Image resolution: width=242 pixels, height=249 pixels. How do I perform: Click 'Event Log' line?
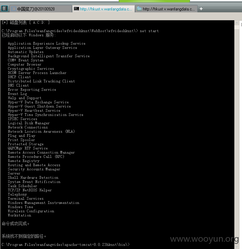[17, 94]
